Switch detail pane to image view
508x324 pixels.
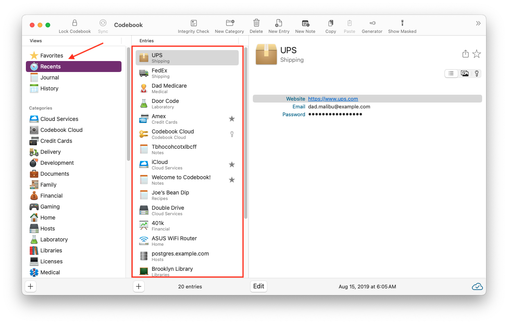(465, 74)
